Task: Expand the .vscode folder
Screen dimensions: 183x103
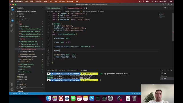Action: click(21, 16)
